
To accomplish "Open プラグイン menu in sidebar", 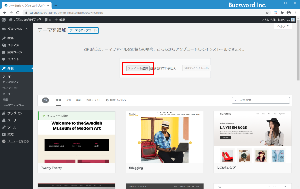I will pyautogui.click(x=16, y=113).
